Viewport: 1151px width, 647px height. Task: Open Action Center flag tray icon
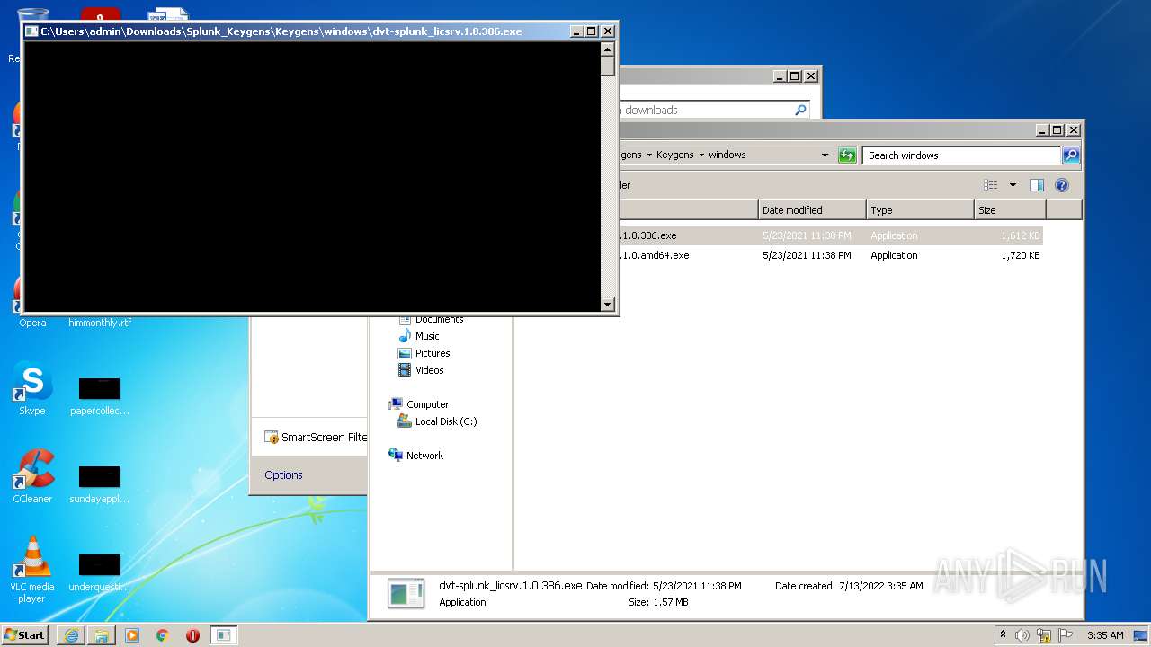1066,635
